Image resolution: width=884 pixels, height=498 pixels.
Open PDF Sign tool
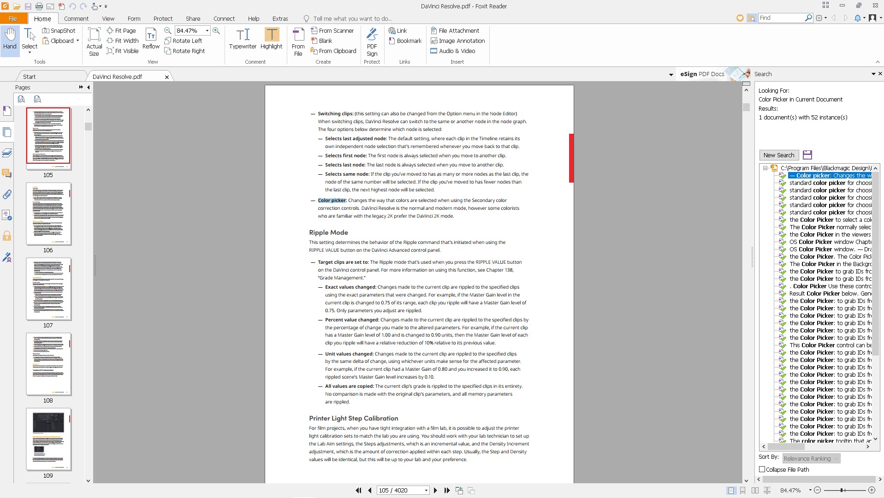pyautogui.click(x=372, y=41)
